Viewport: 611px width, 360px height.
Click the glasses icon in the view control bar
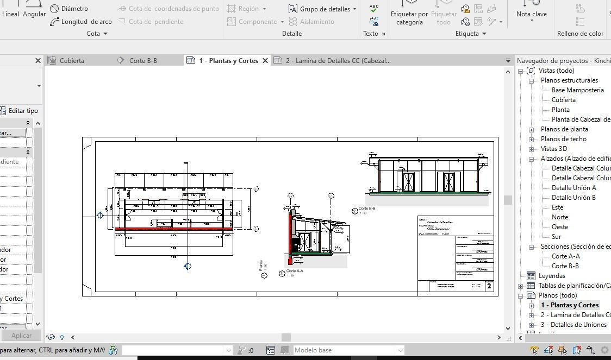(50, 337)
